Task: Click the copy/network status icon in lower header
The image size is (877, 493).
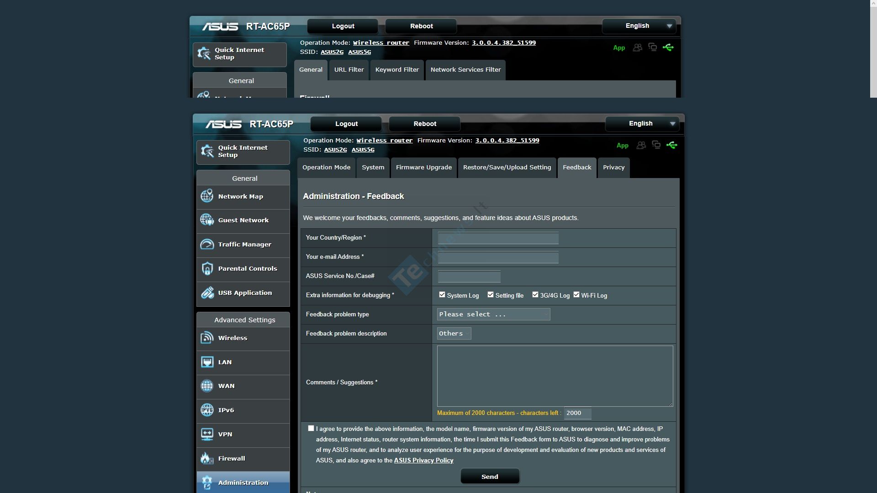Action: [656, 145]
